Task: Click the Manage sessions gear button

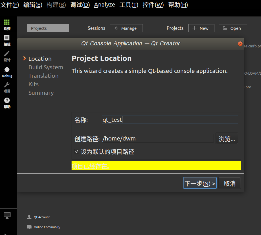Action: click(x=126, y=28)
